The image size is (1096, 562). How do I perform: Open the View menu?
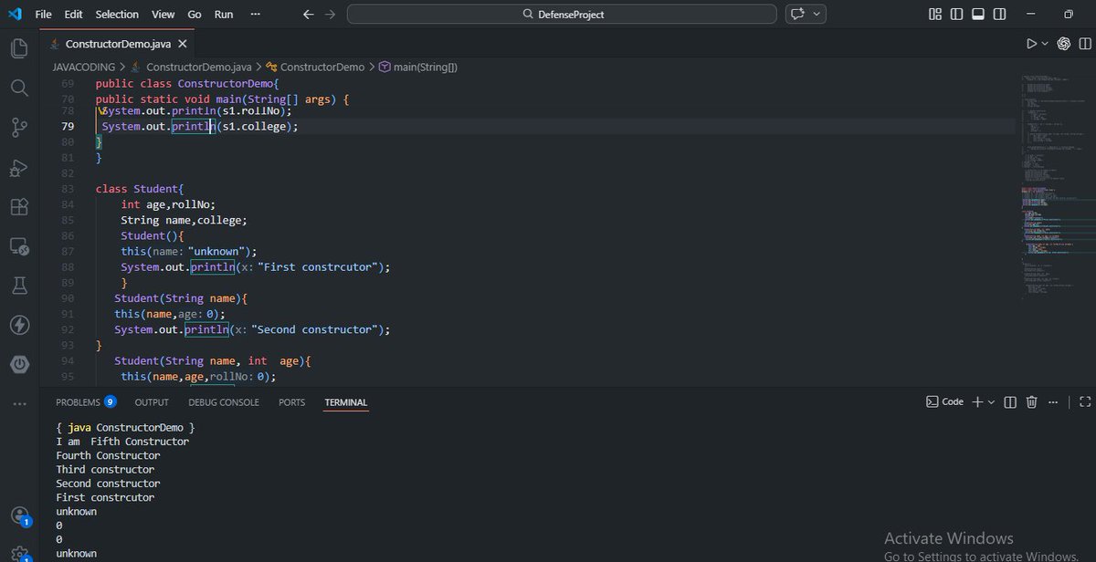pos(163,15)
